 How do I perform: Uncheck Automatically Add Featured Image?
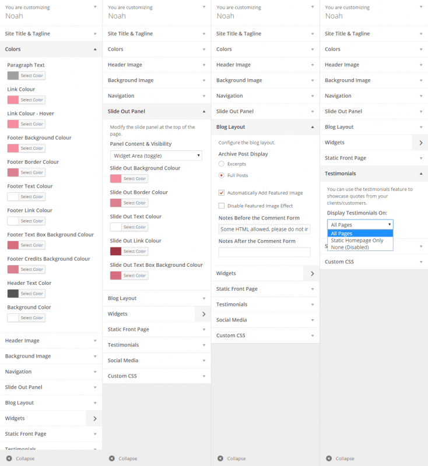[x=221, y=193]
